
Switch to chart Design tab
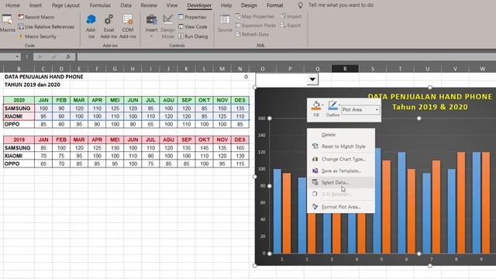click(x=249, y=5)
